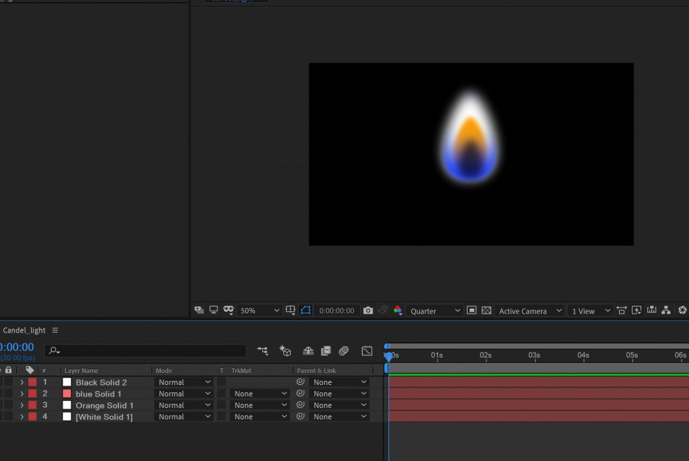Click the Lock column header icon
The width and height of the screenshot is (689, 461).
(x=8, y=370)
